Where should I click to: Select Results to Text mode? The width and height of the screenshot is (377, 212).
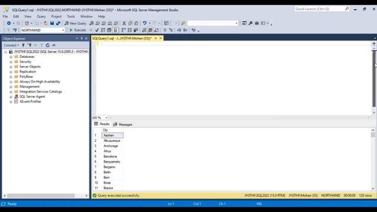[144, 30]
